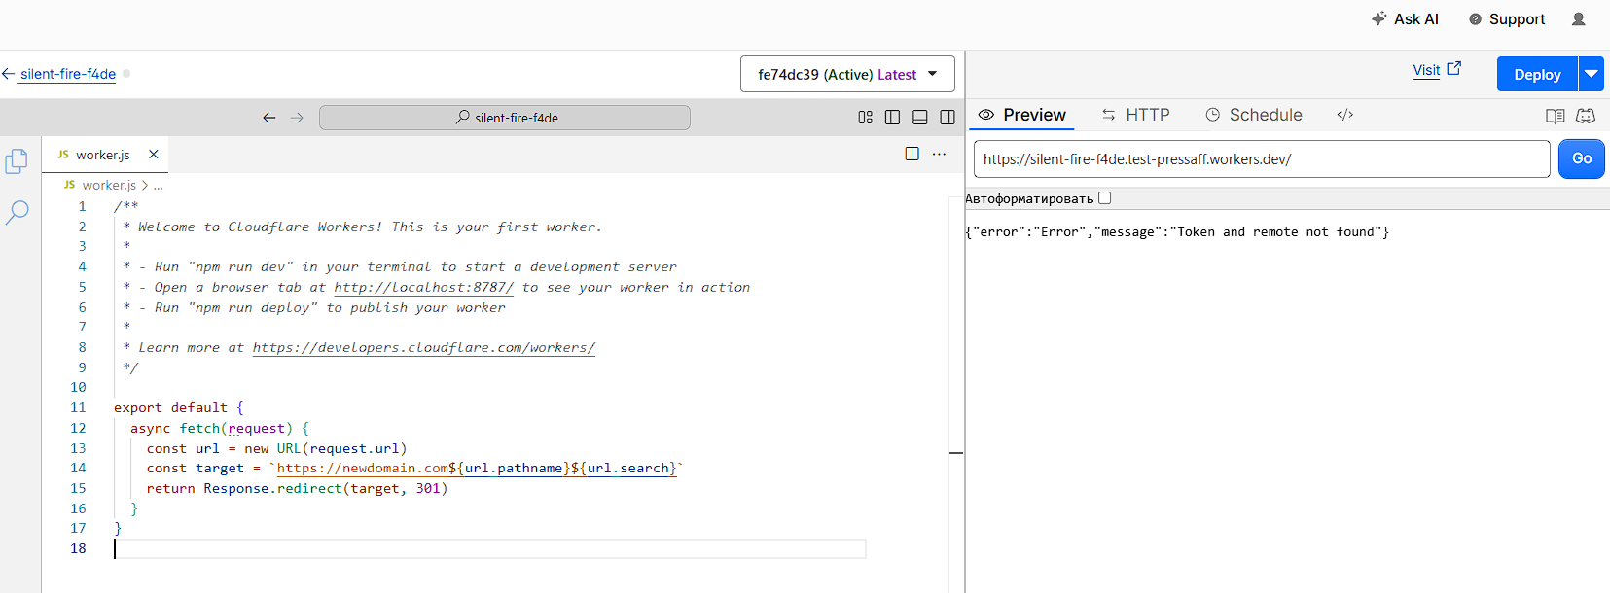1610x593 pixels.
Task: Click the Go button
Action: coord(1582,158)
